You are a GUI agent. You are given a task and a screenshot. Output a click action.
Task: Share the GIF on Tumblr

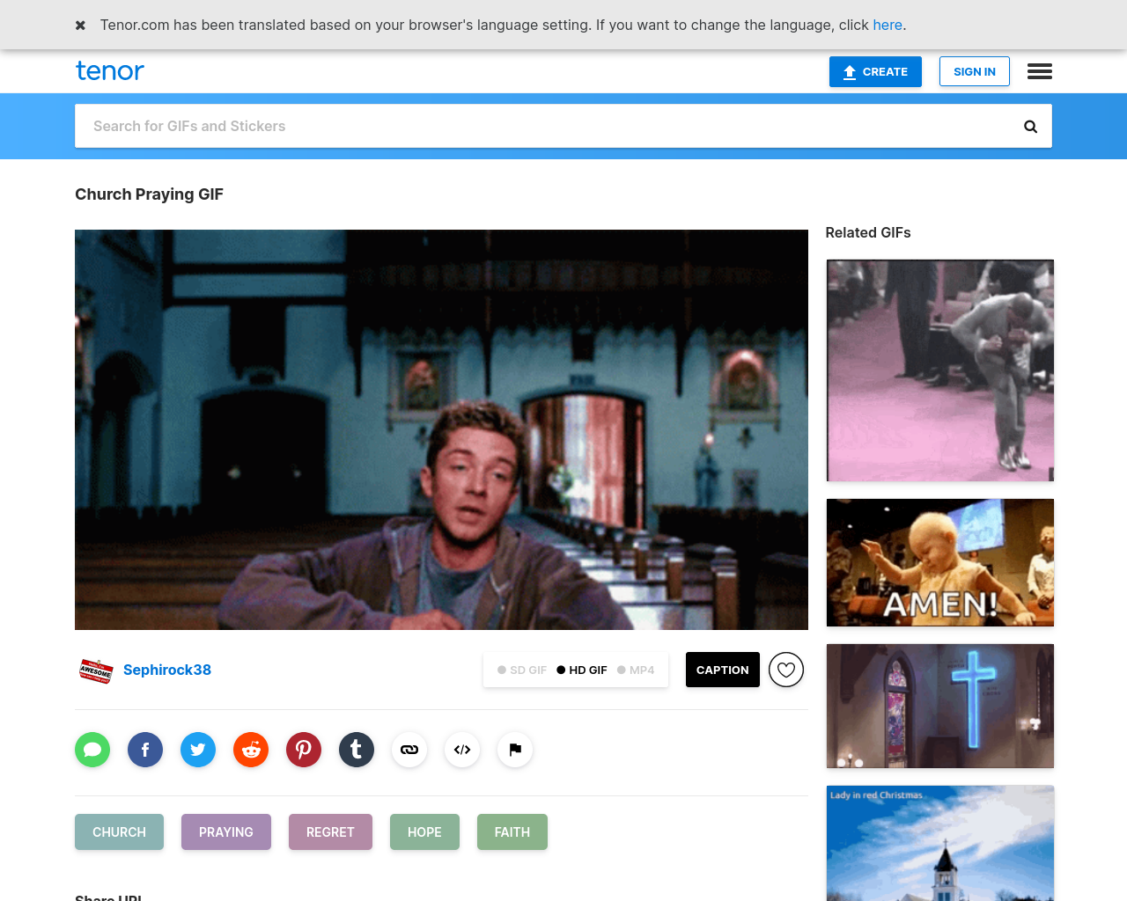(x=357, y=750)
